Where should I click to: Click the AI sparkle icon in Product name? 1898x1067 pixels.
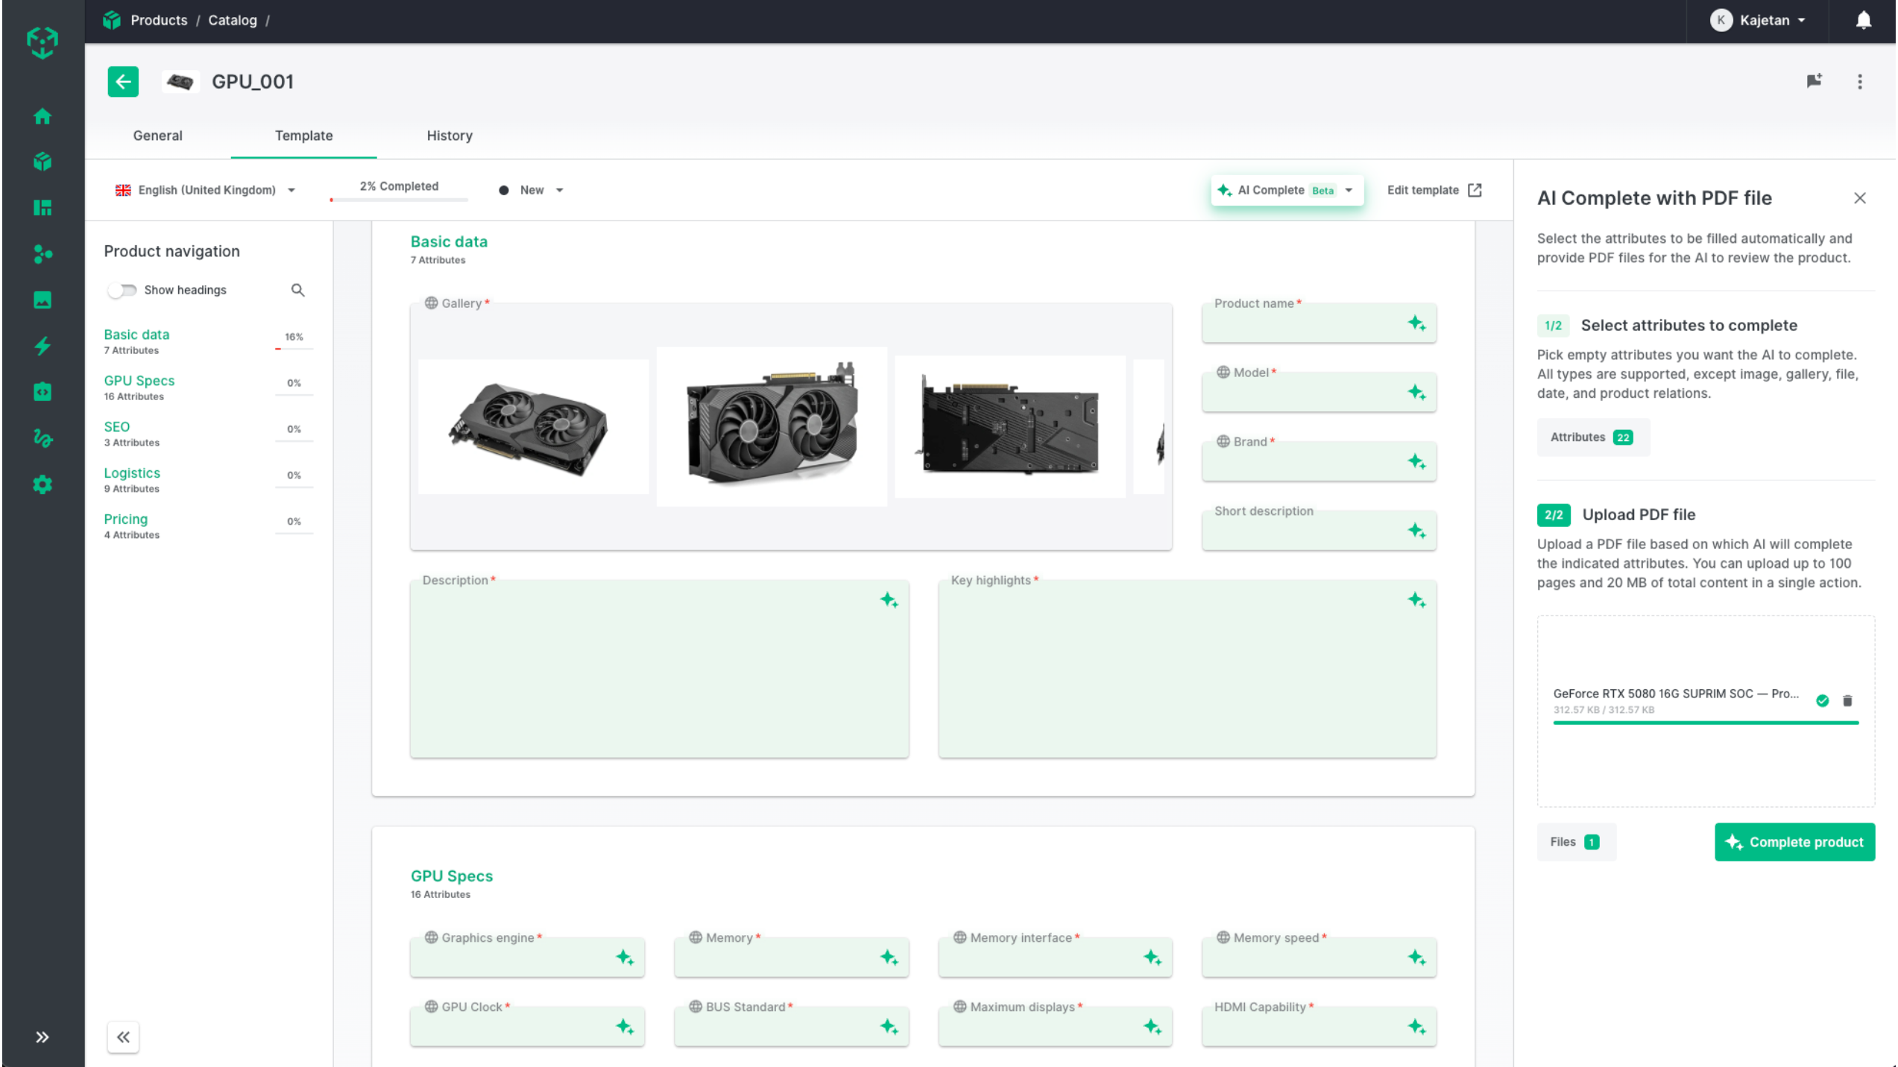pos(1416,323)
